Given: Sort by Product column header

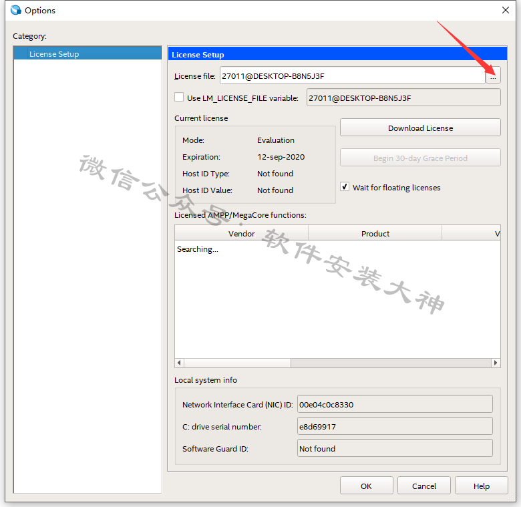Looking at the screenshot, I should coord(375,233).
